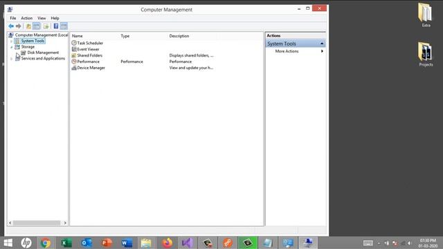Open the Extra folder on desktop
Image resolution: width=443 pixels, height=249 pixels.
coord(426,15)
